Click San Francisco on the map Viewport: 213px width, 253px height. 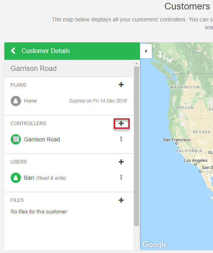click(177, 140)
